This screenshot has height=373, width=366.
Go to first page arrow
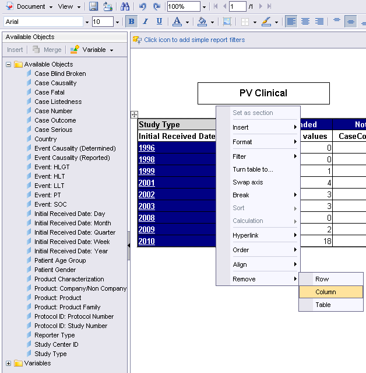(216, 6)
